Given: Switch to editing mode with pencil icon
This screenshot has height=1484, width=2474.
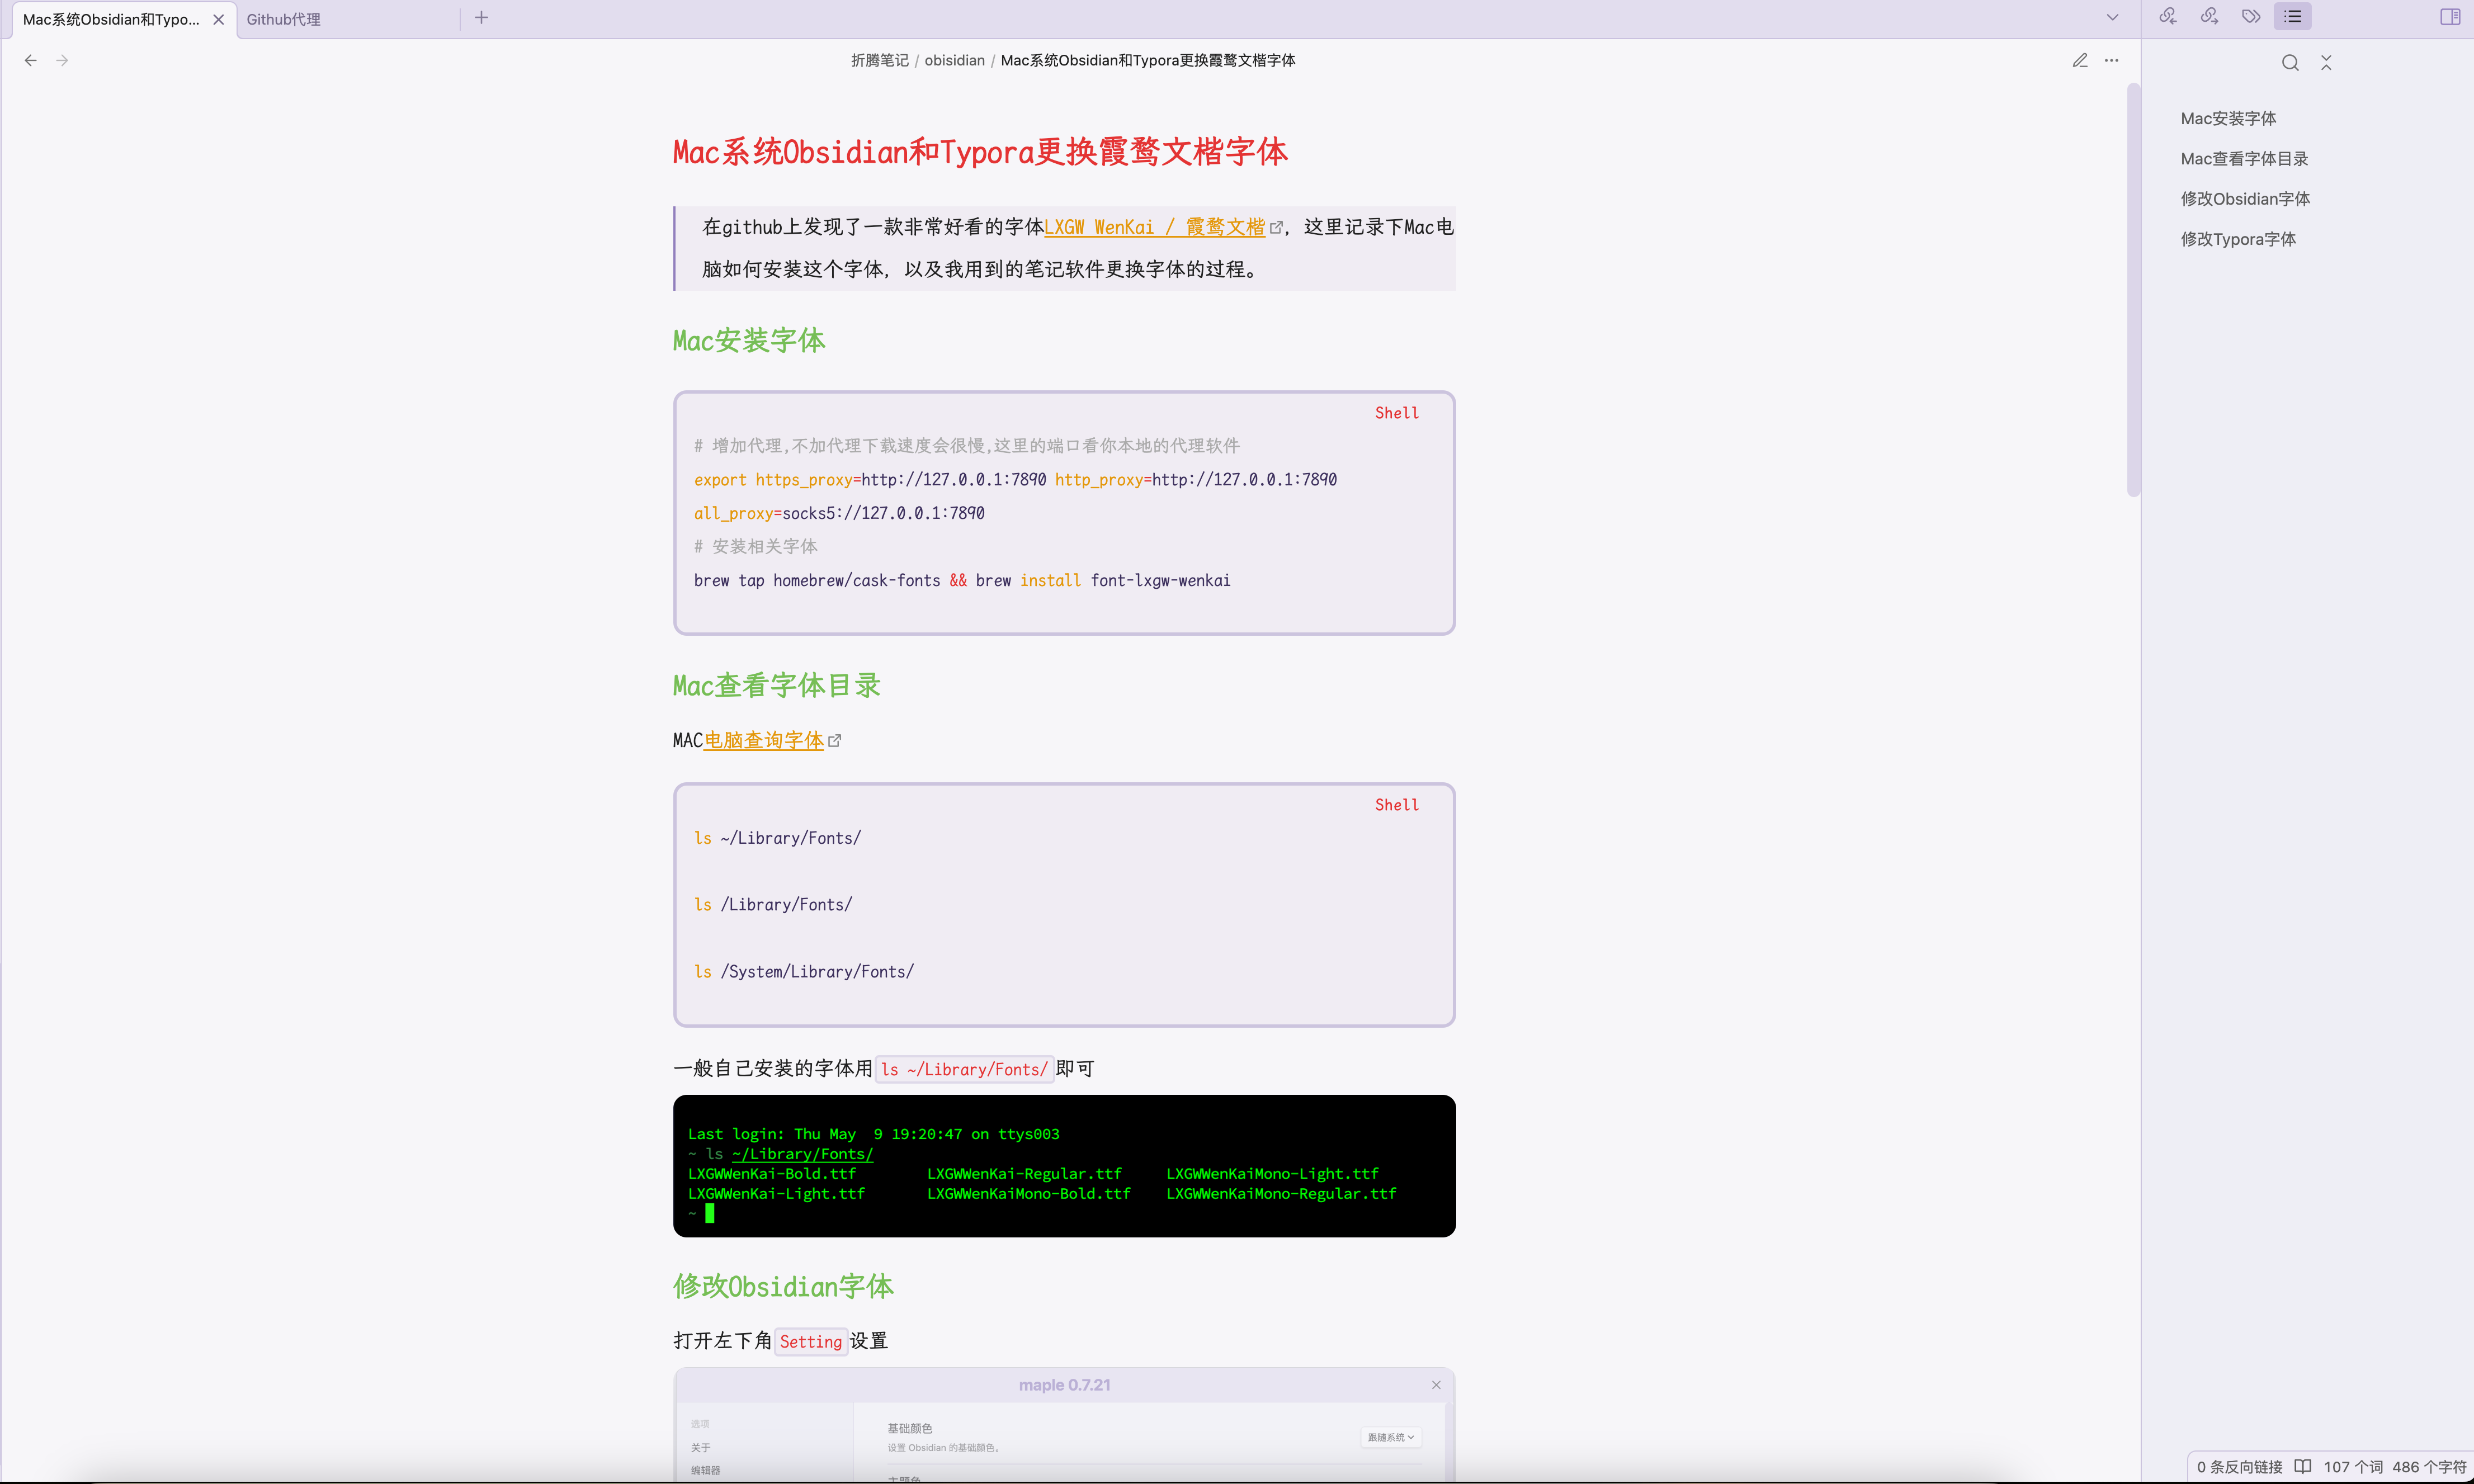Looking at the screenshot, I should coord(2080,61).
